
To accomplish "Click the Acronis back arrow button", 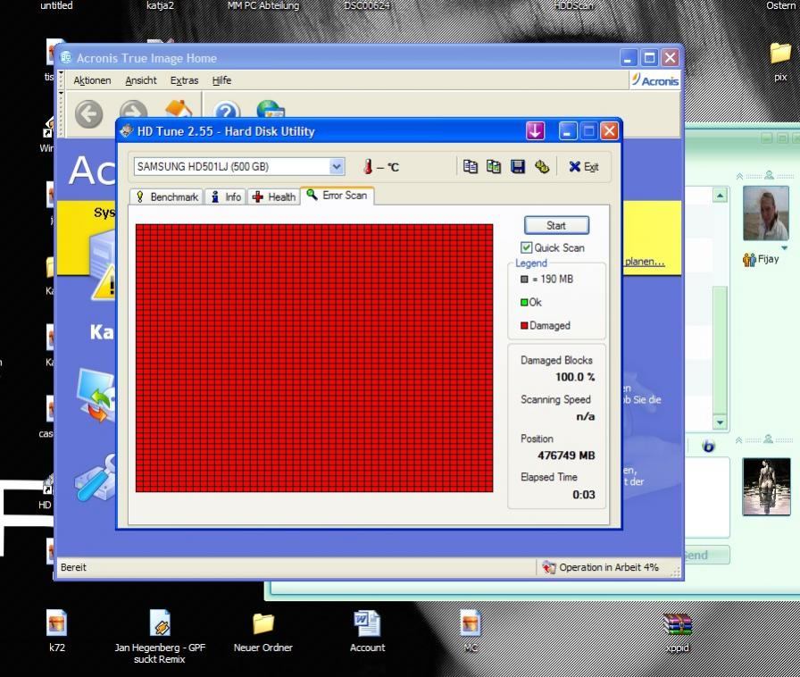I will tap(88, 113).
